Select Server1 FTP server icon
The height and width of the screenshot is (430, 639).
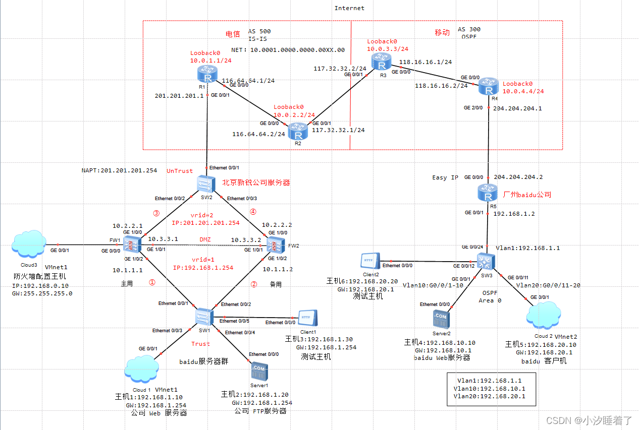pyautogui.click(x=259, y=372)
